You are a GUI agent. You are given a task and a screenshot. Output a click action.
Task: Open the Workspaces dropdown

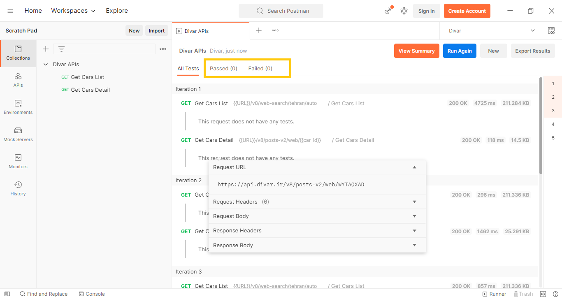[73, 11]
